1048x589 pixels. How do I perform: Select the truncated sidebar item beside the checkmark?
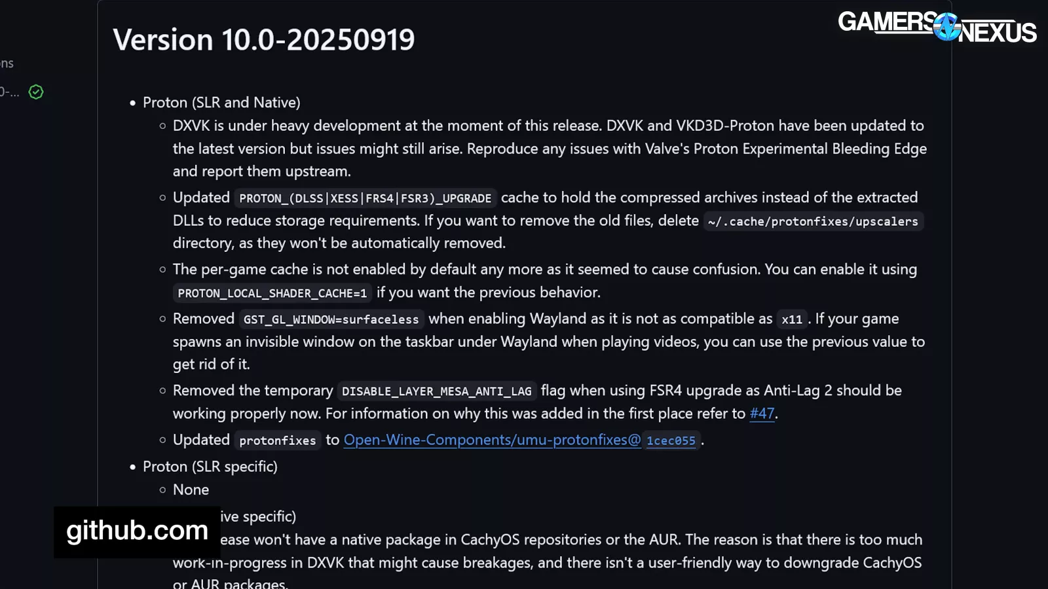point(9,92)
